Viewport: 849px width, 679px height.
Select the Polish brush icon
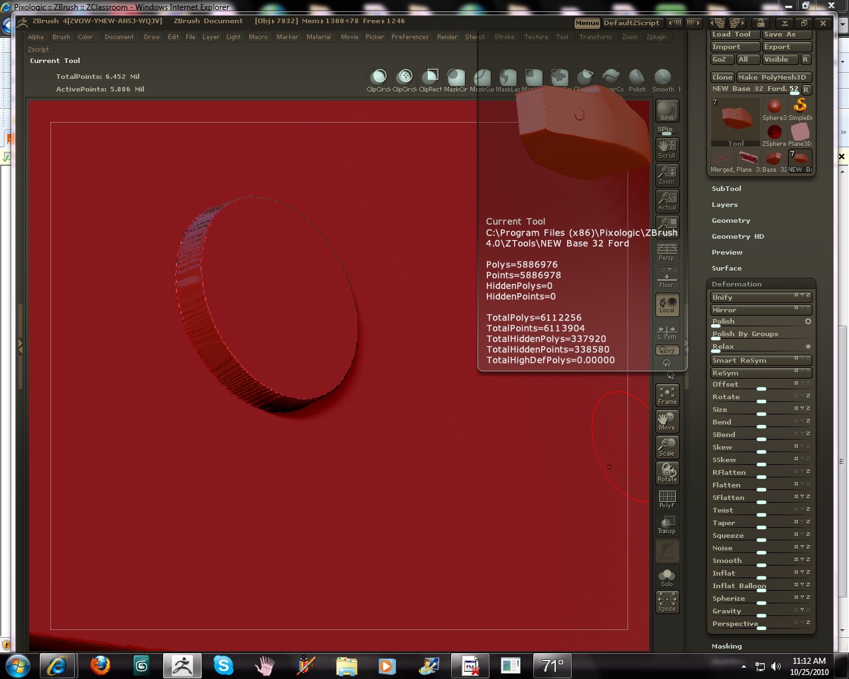click(637, 80)
